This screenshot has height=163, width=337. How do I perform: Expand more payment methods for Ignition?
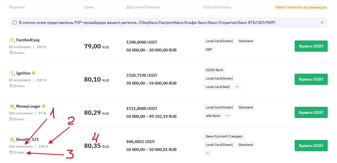click(237, 87)
